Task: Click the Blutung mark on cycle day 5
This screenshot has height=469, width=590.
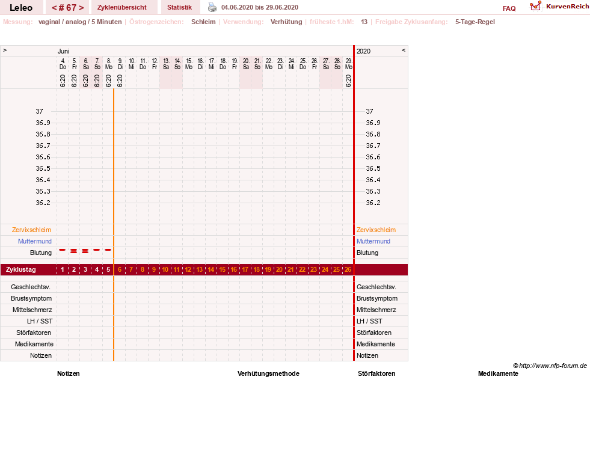Action: 108,250
